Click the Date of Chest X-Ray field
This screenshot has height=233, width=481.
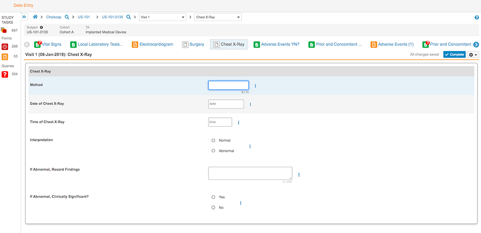pyautogui.click(x=226, y=104)
